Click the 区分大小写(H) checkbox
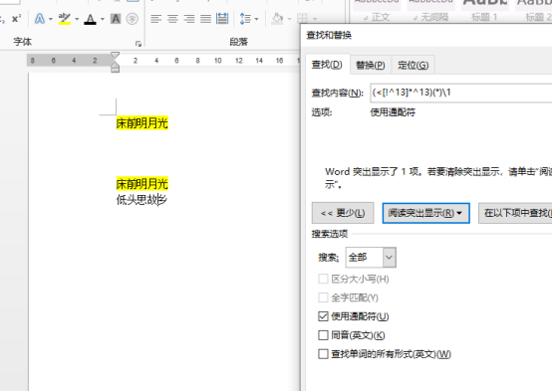552x391 pixels. (x=323, y=280)
